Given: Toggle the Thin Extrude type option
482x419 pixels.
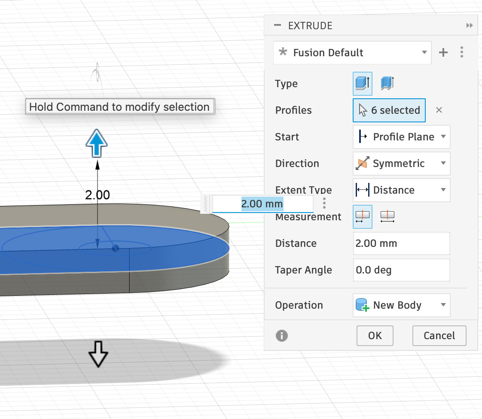Looking at the screenshot, I should pyautogui.click(x=387, y=84).
